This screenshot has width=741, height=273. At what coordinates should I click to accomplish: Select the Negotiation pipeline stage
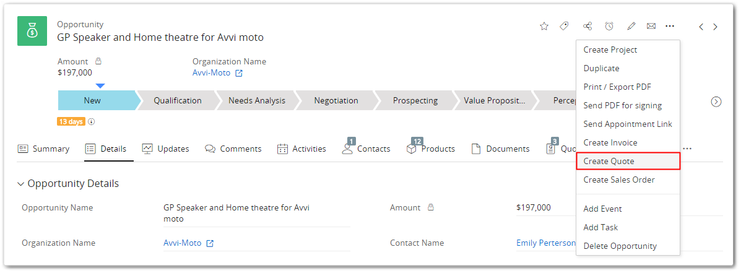coord(336,100)
